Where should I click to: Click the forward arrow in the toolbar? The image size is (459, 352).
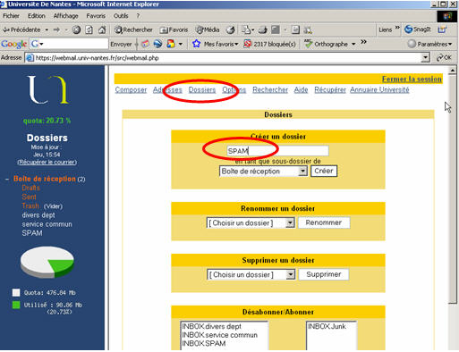[x=56, y=29]
